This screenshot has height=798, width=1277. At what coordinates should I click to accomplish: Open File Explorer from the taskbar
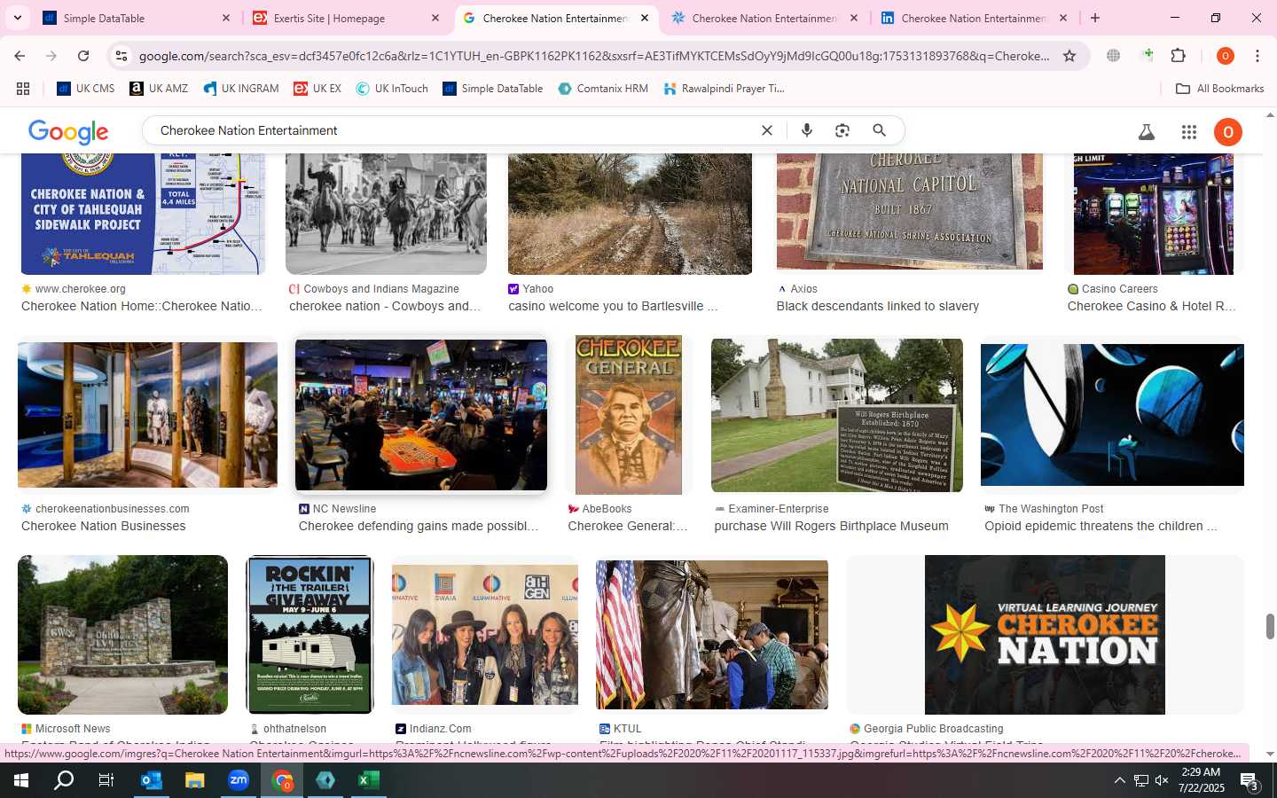[194, 780]
